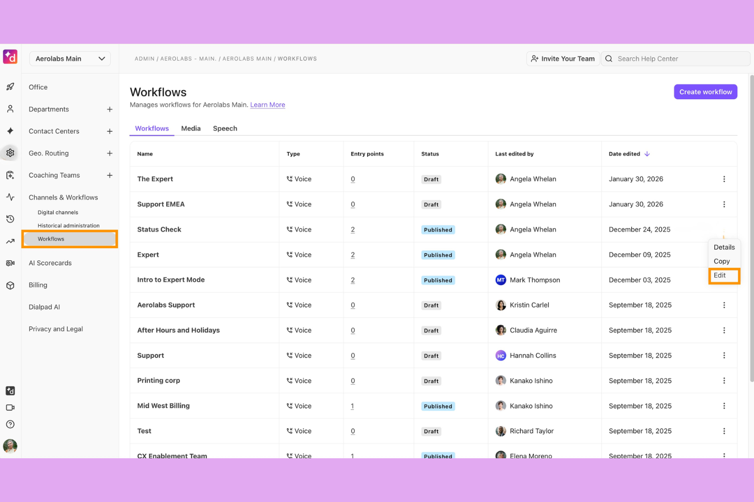Click the trending arrow analytics icon

click(x=10, y=241)
